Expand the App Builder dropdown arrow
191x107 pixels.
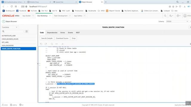tap(33, 16)
